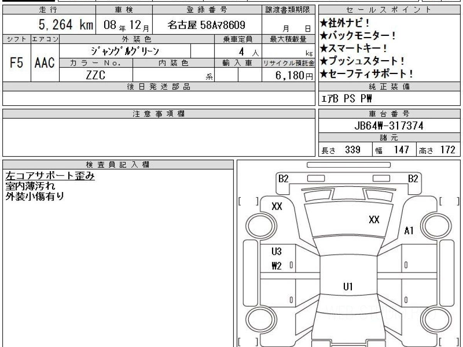Click the underlined 左コアサポート歪み note
The height and width of the screenshot is (347, 463).
(x=50, y=176)
